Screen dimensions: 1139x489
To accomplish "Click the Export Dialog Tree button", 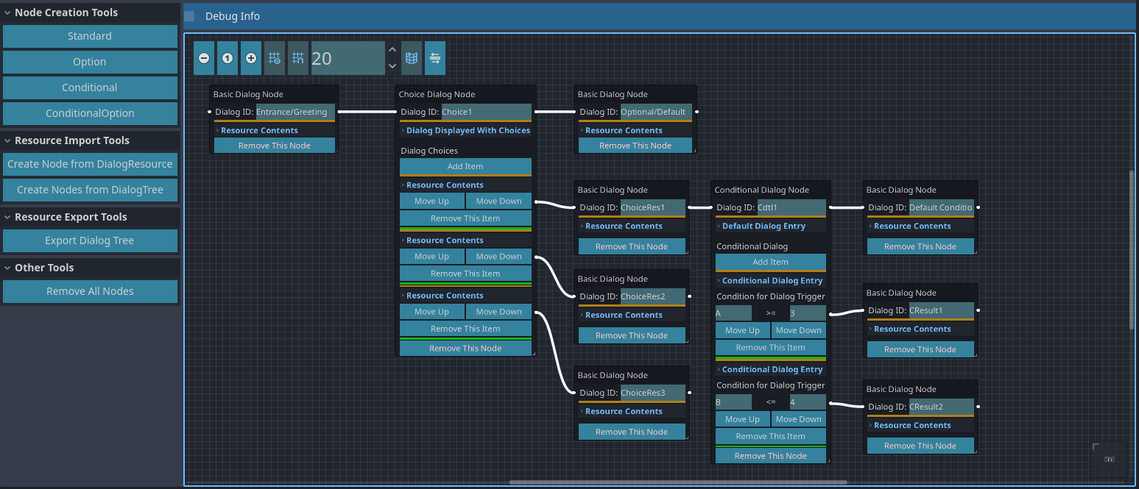I will [x=90, y=240].
